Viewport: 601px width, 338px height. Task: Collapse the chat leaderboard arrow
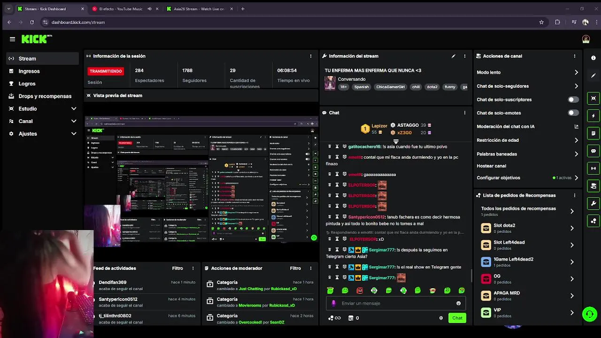tap(396, 141)
